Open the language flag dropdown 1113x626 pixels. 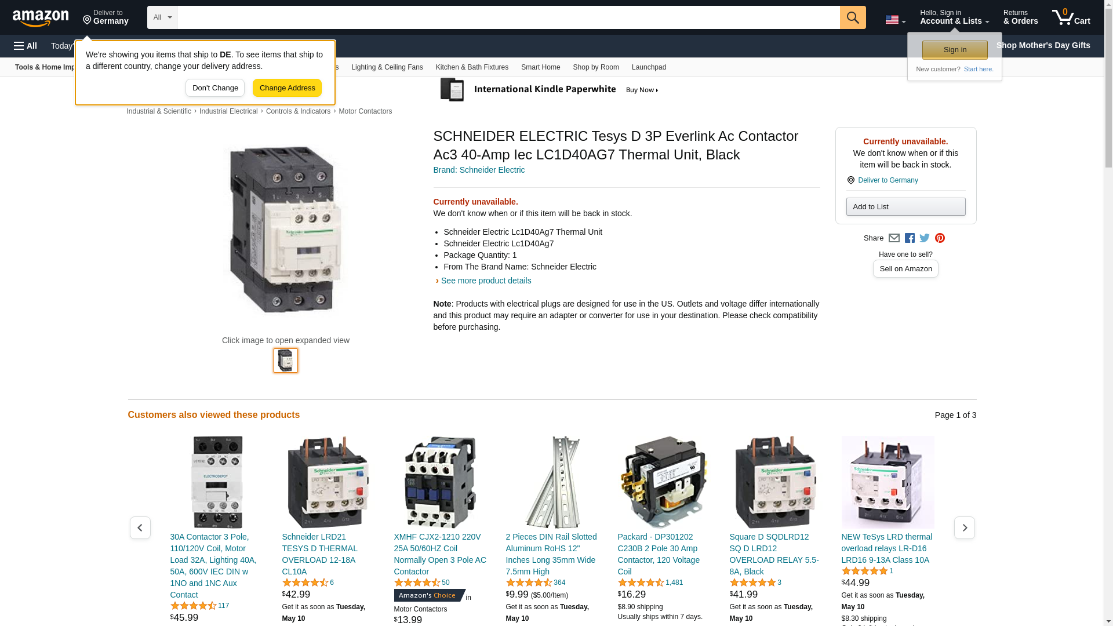pos(895,20)
